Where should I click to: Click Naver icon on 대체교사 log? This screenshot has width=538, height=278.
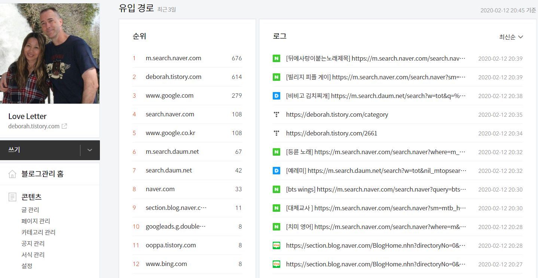[276, 208]
